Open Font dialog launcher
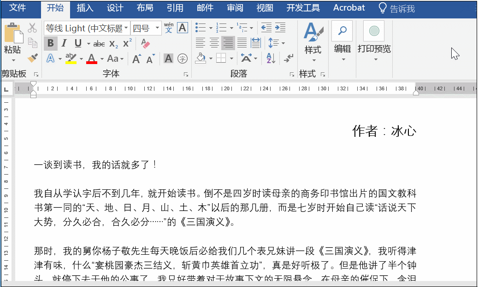This screenshot has width=478, height=287. [186, 75]
